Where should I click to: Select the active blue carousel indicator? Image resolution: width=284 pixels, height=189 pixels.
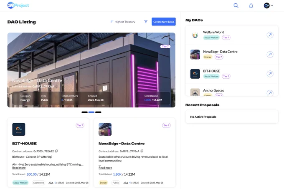pyautogui.click(x=91, y=112)
